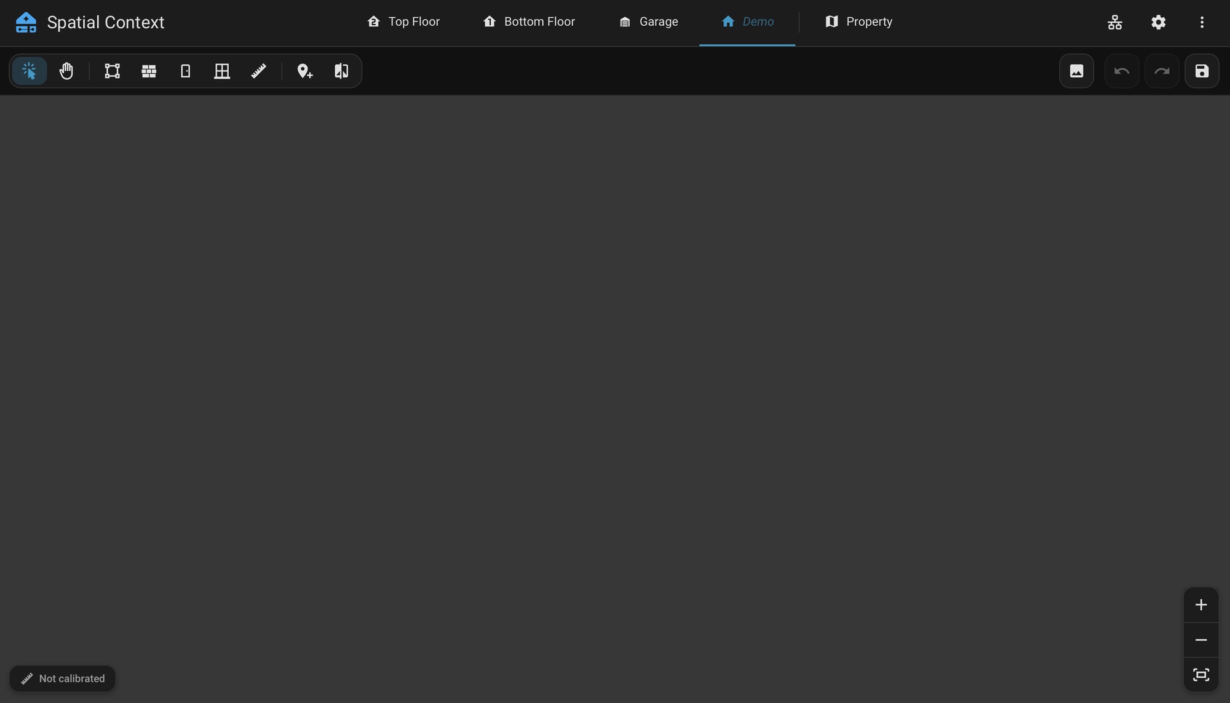Click the Add location pin tool

tap(304, 71)
